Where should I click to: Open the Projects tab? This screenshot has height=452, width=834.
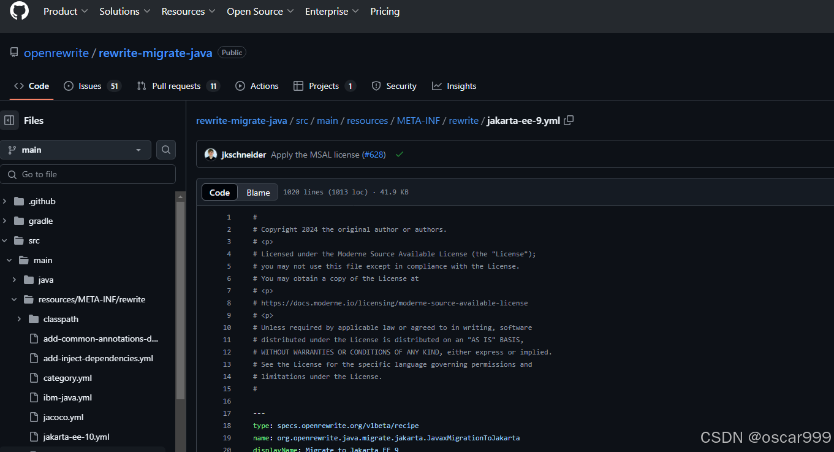point(324,86)
